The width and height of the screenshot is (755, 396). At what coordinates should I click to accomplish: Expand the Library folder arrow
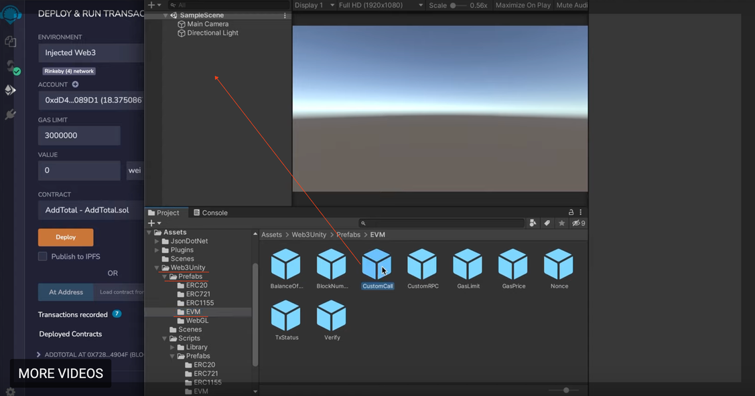pyautogui.click(x=172, y=347)
